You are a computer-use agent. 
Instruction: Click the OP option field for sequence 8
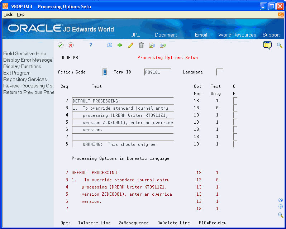point(235,144)
